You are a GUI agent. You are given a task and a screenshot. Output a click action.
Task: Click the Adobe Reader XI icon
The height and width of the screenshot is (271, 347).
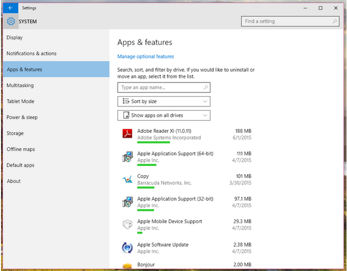click(128, 134)
